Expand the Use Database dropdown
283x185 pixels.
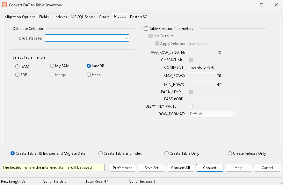[x=126, y=38]
